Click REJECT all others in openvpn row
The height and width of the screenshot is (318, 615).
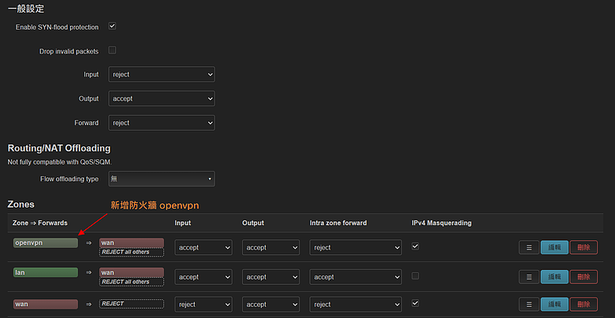pos(132,252)
